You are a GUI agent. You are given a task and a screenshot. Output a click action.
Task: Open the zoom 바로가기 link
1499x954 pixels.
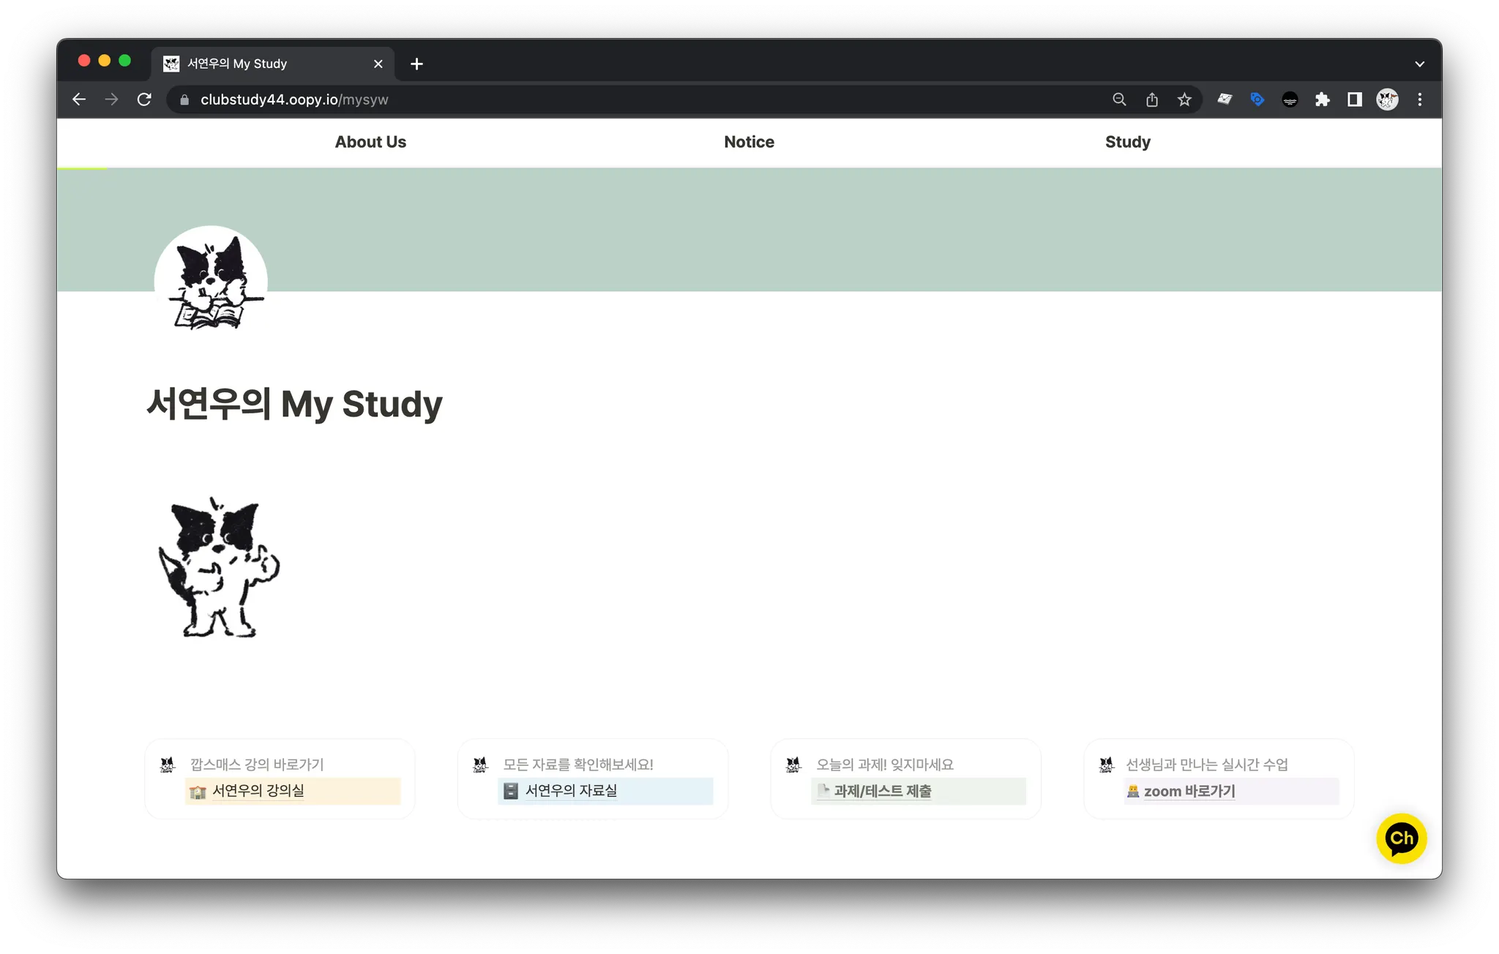pyautogui.click(x=1189, y=791)
